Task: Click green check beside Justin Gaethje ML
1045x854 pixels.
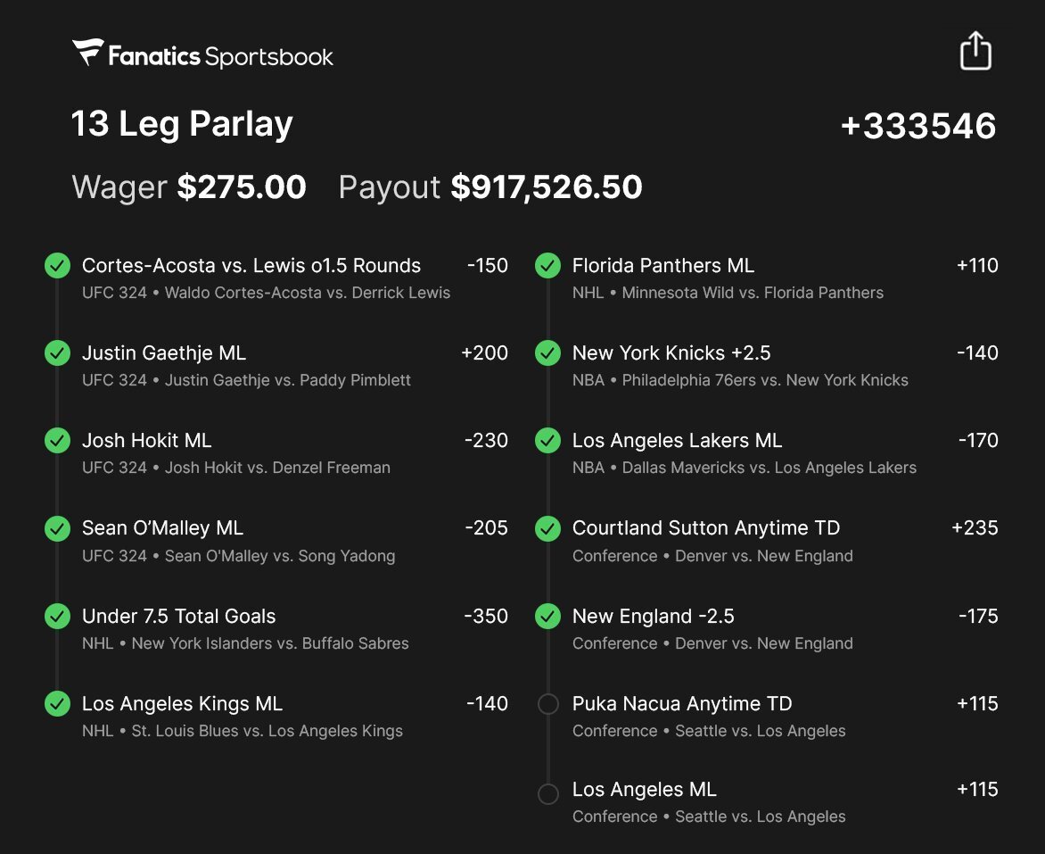Action: coord(57,353)
